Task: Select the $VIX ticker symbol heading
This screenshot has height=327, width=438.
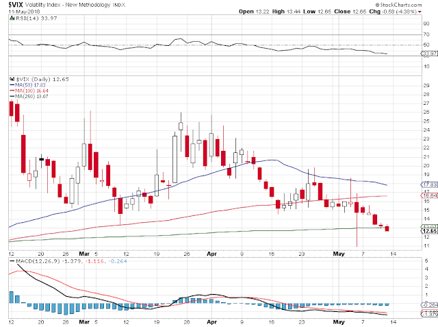Action: 15,5
